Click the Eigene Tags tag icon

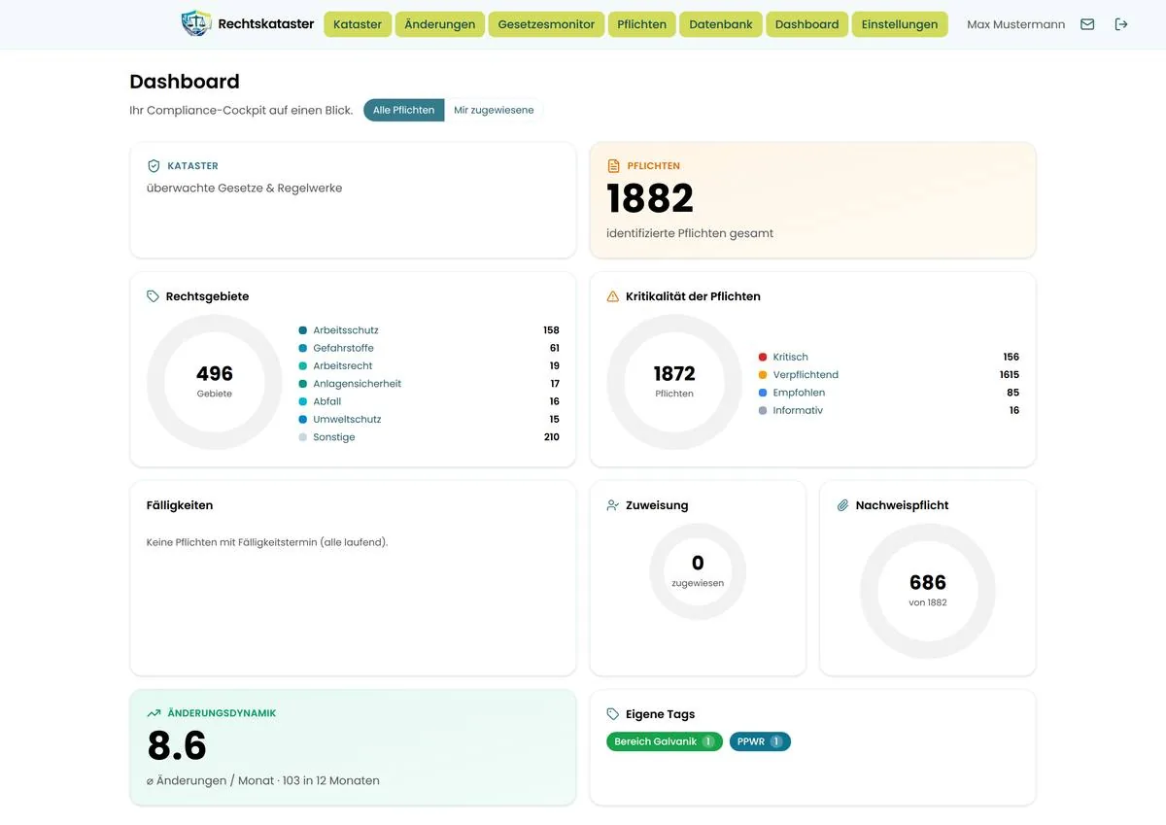point(612,714)
